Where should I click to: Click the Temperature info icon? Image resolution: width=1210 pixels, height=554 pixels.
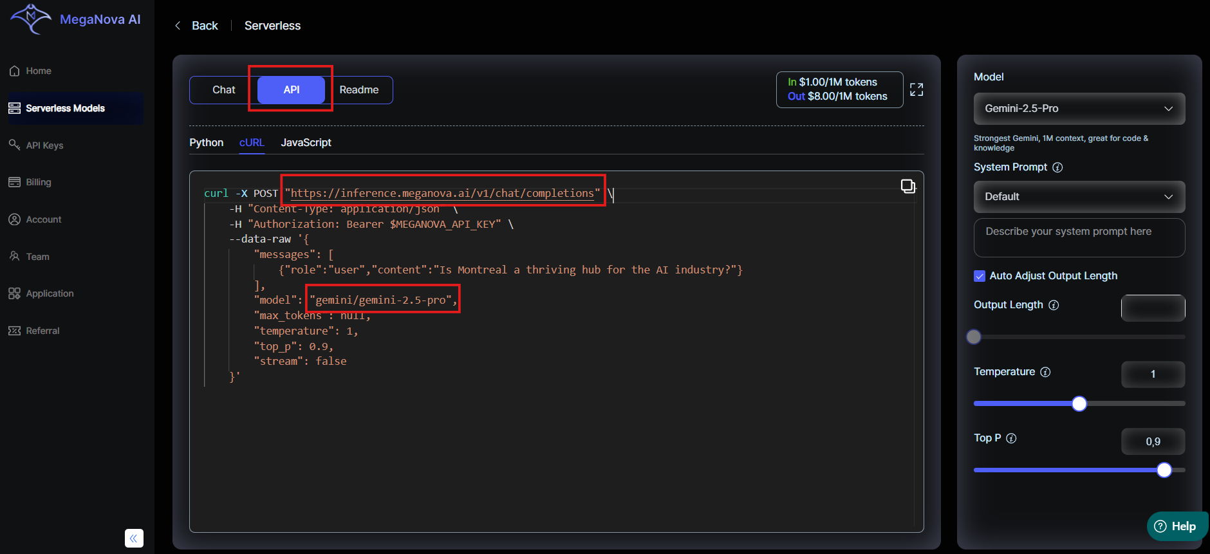coord(1045,372)
